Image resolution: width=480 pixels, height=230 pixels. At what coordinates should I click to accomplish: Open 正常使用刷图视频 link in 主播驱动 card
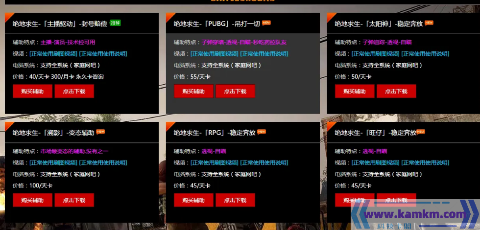53,54
